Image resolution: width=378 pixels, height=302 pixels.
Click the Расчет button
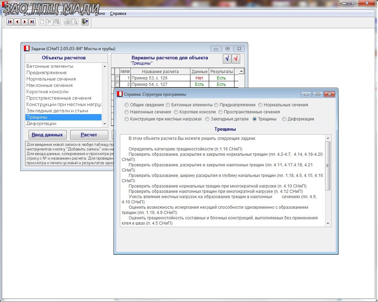pos(89,135)
